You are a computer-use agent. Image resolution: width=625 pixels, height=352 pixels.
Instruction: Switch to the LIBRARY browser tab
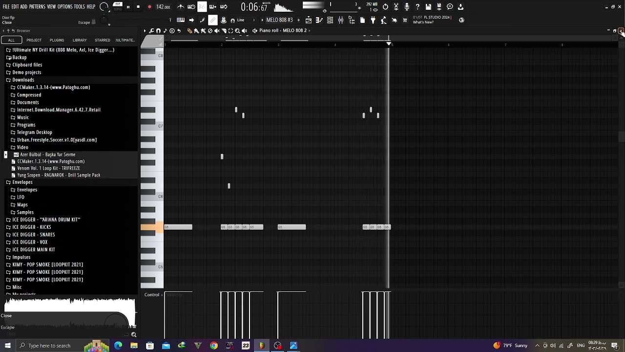80,40
